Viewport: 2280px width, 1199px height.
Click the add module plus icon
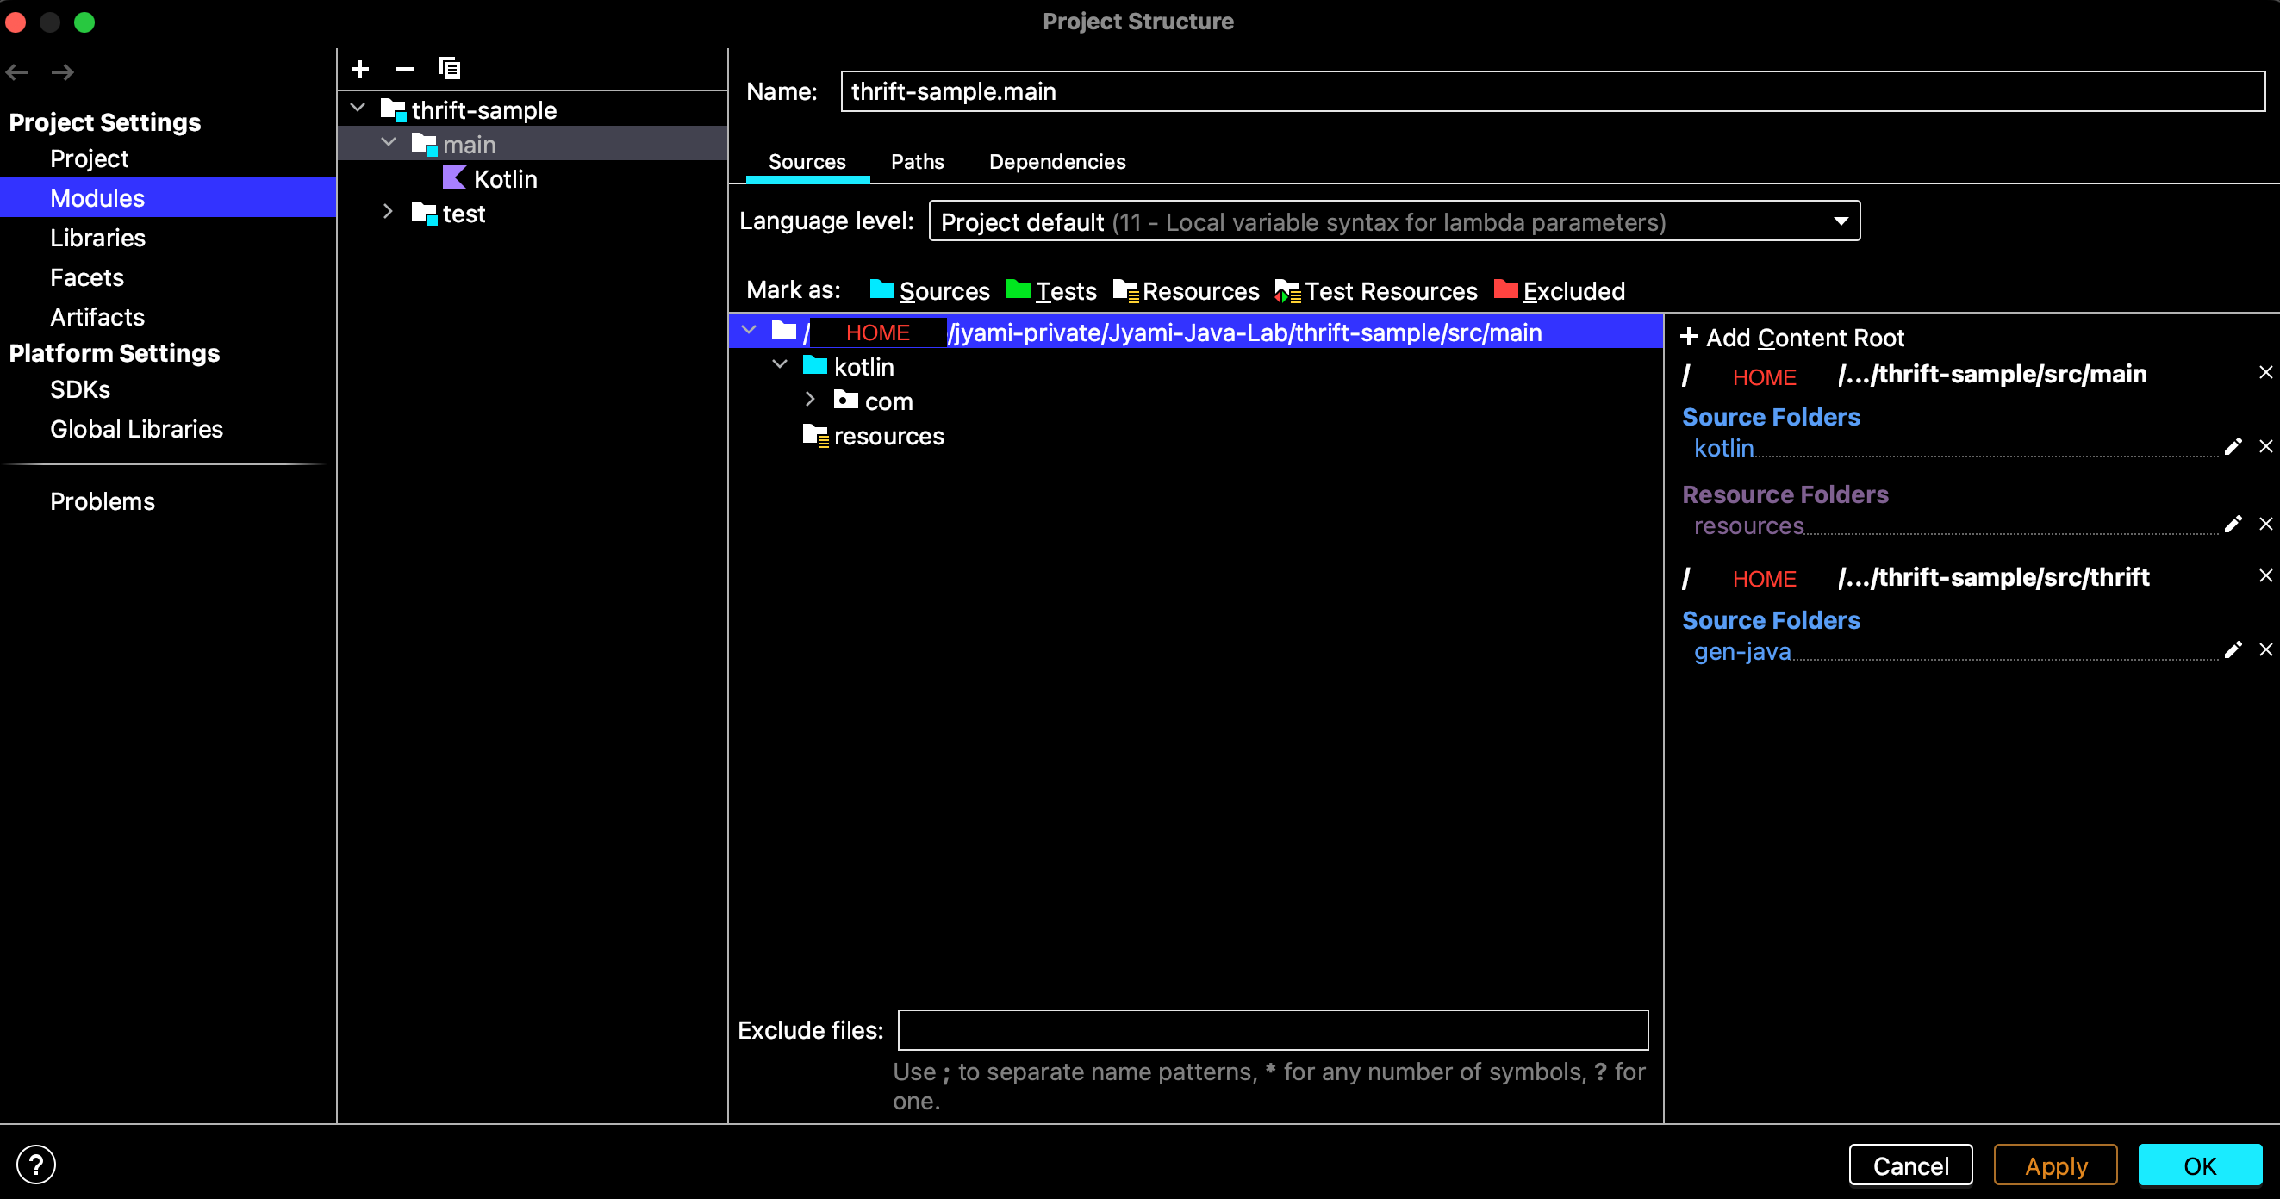click(360, 68)
